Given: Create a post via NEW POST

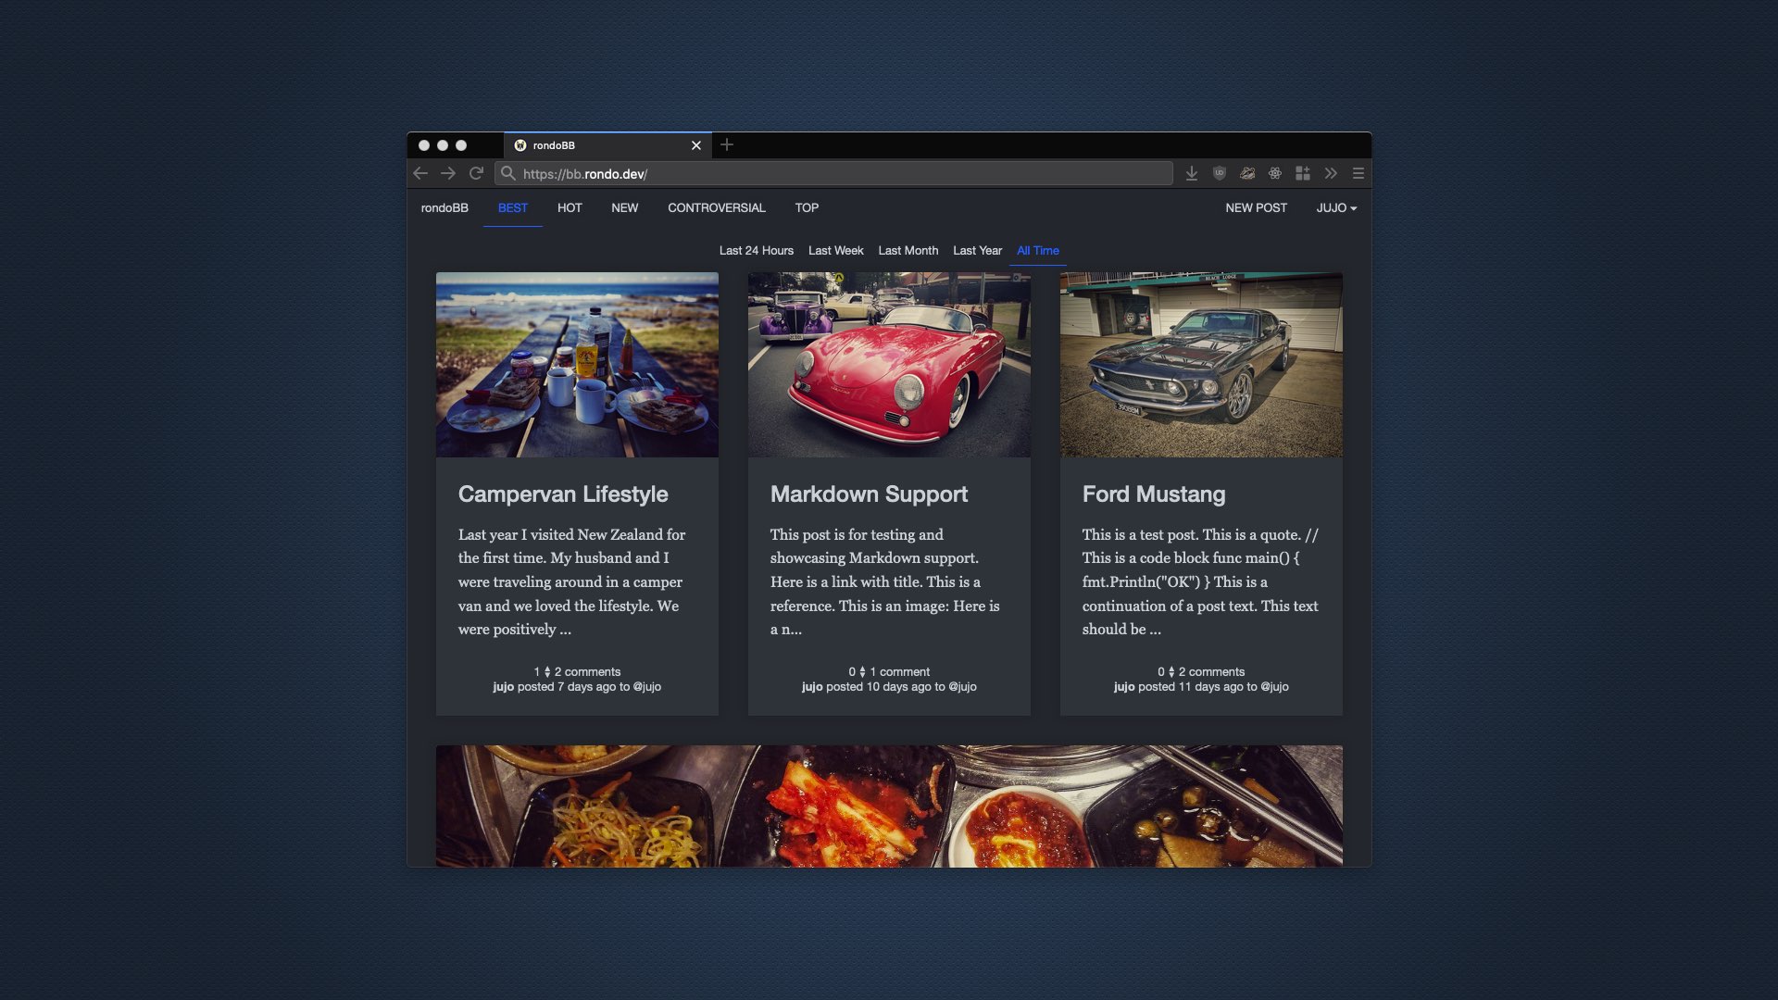Looking at the screenshot, I should (1256, 207).
